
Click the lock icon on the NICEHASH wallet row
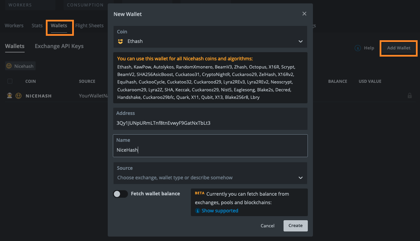[x=410, y=96]
